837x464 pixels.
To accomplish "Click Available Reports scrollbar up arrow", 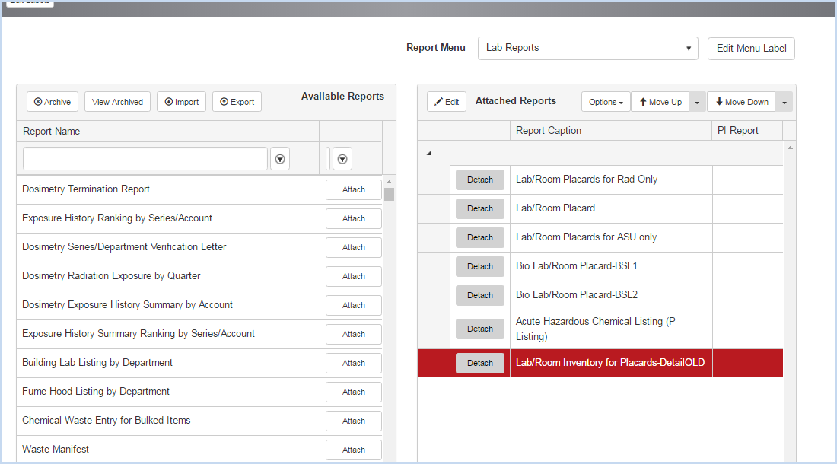I will (x=389, y=182).
